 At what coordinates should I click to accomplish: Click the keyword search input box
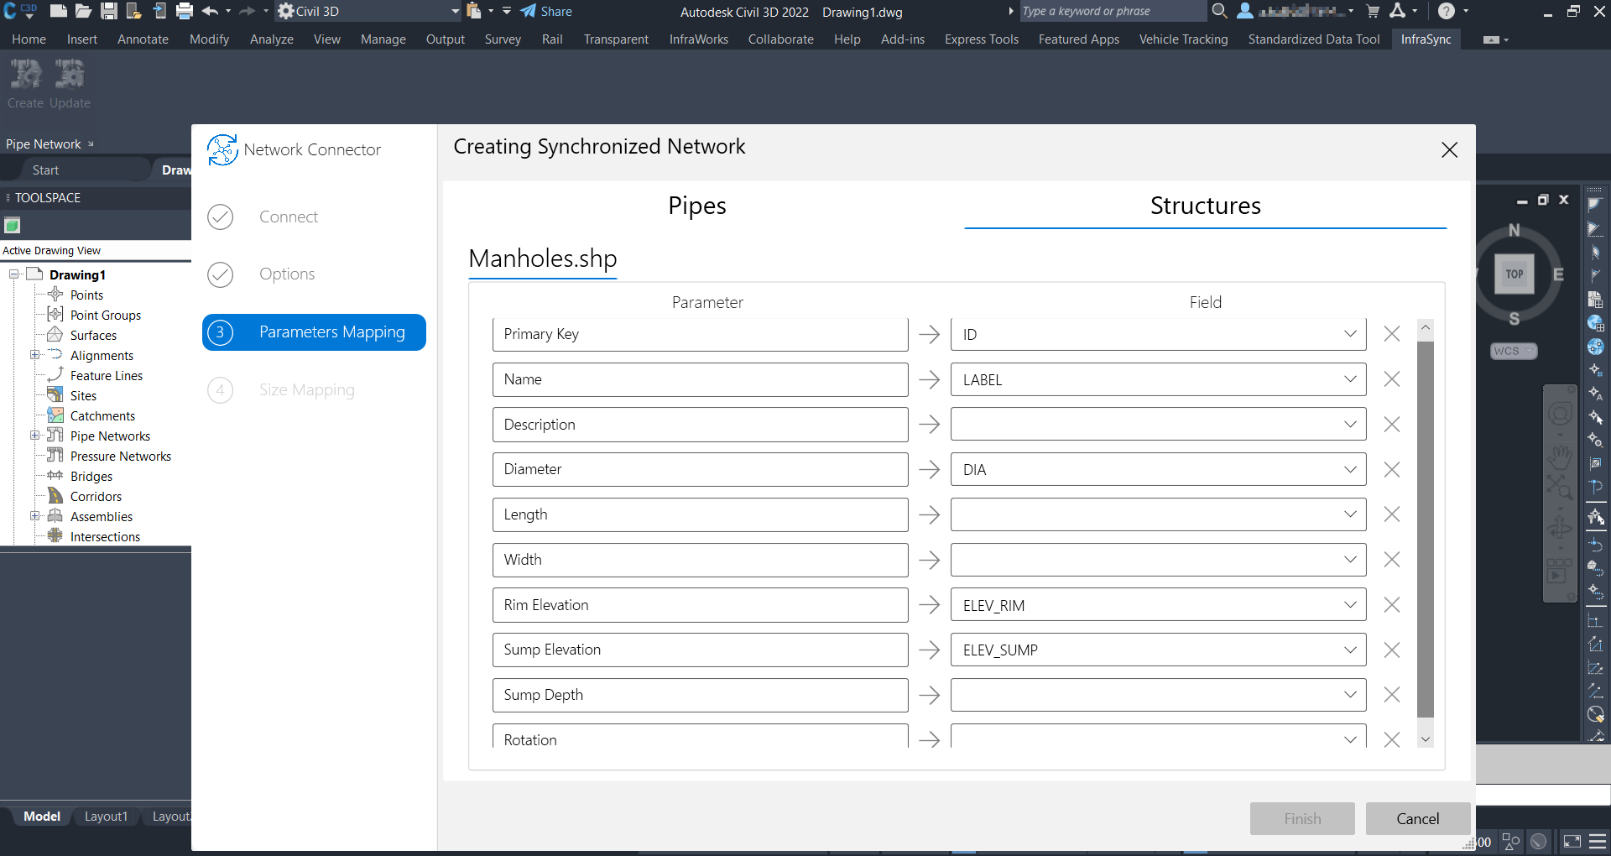pyautogui.click(x=1112, y=12)
